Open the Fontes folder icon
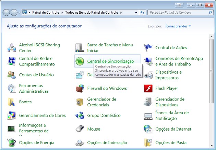This screenshot has height=150, width=216. click(x=12, y=102)
